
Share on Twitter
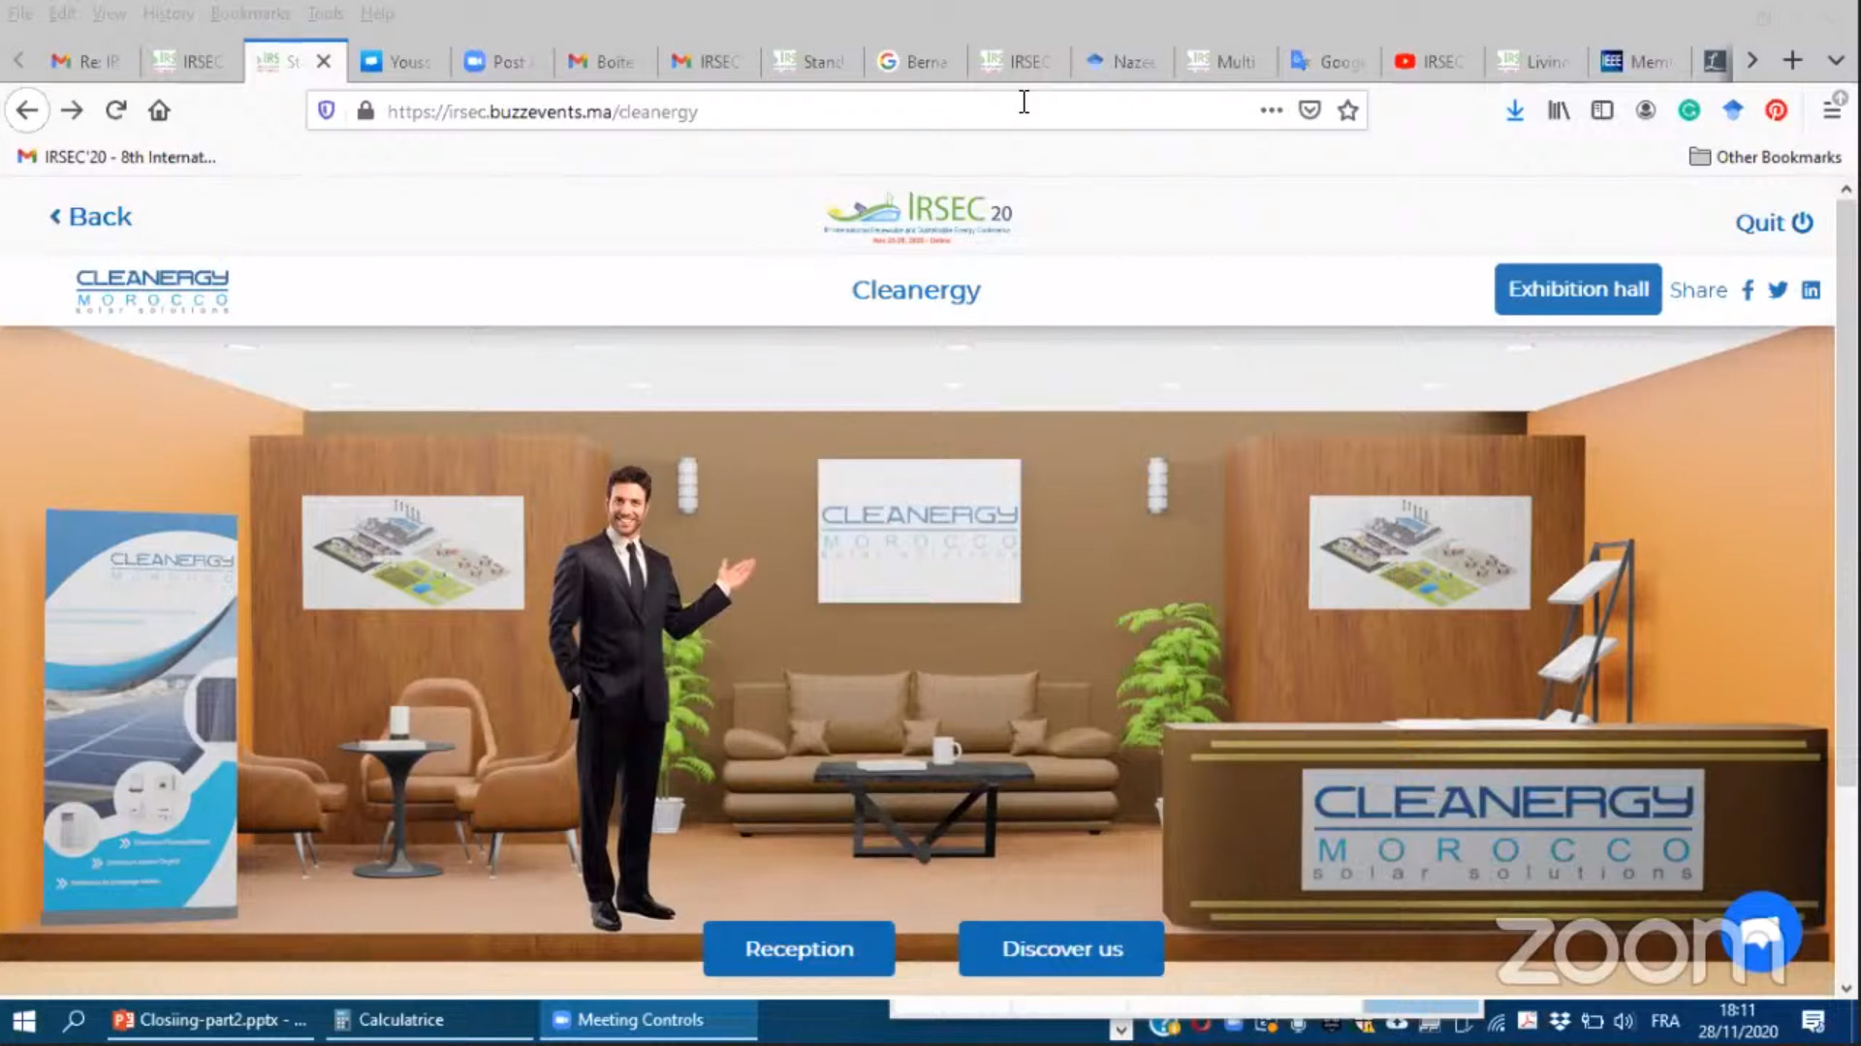point(1778,291)
